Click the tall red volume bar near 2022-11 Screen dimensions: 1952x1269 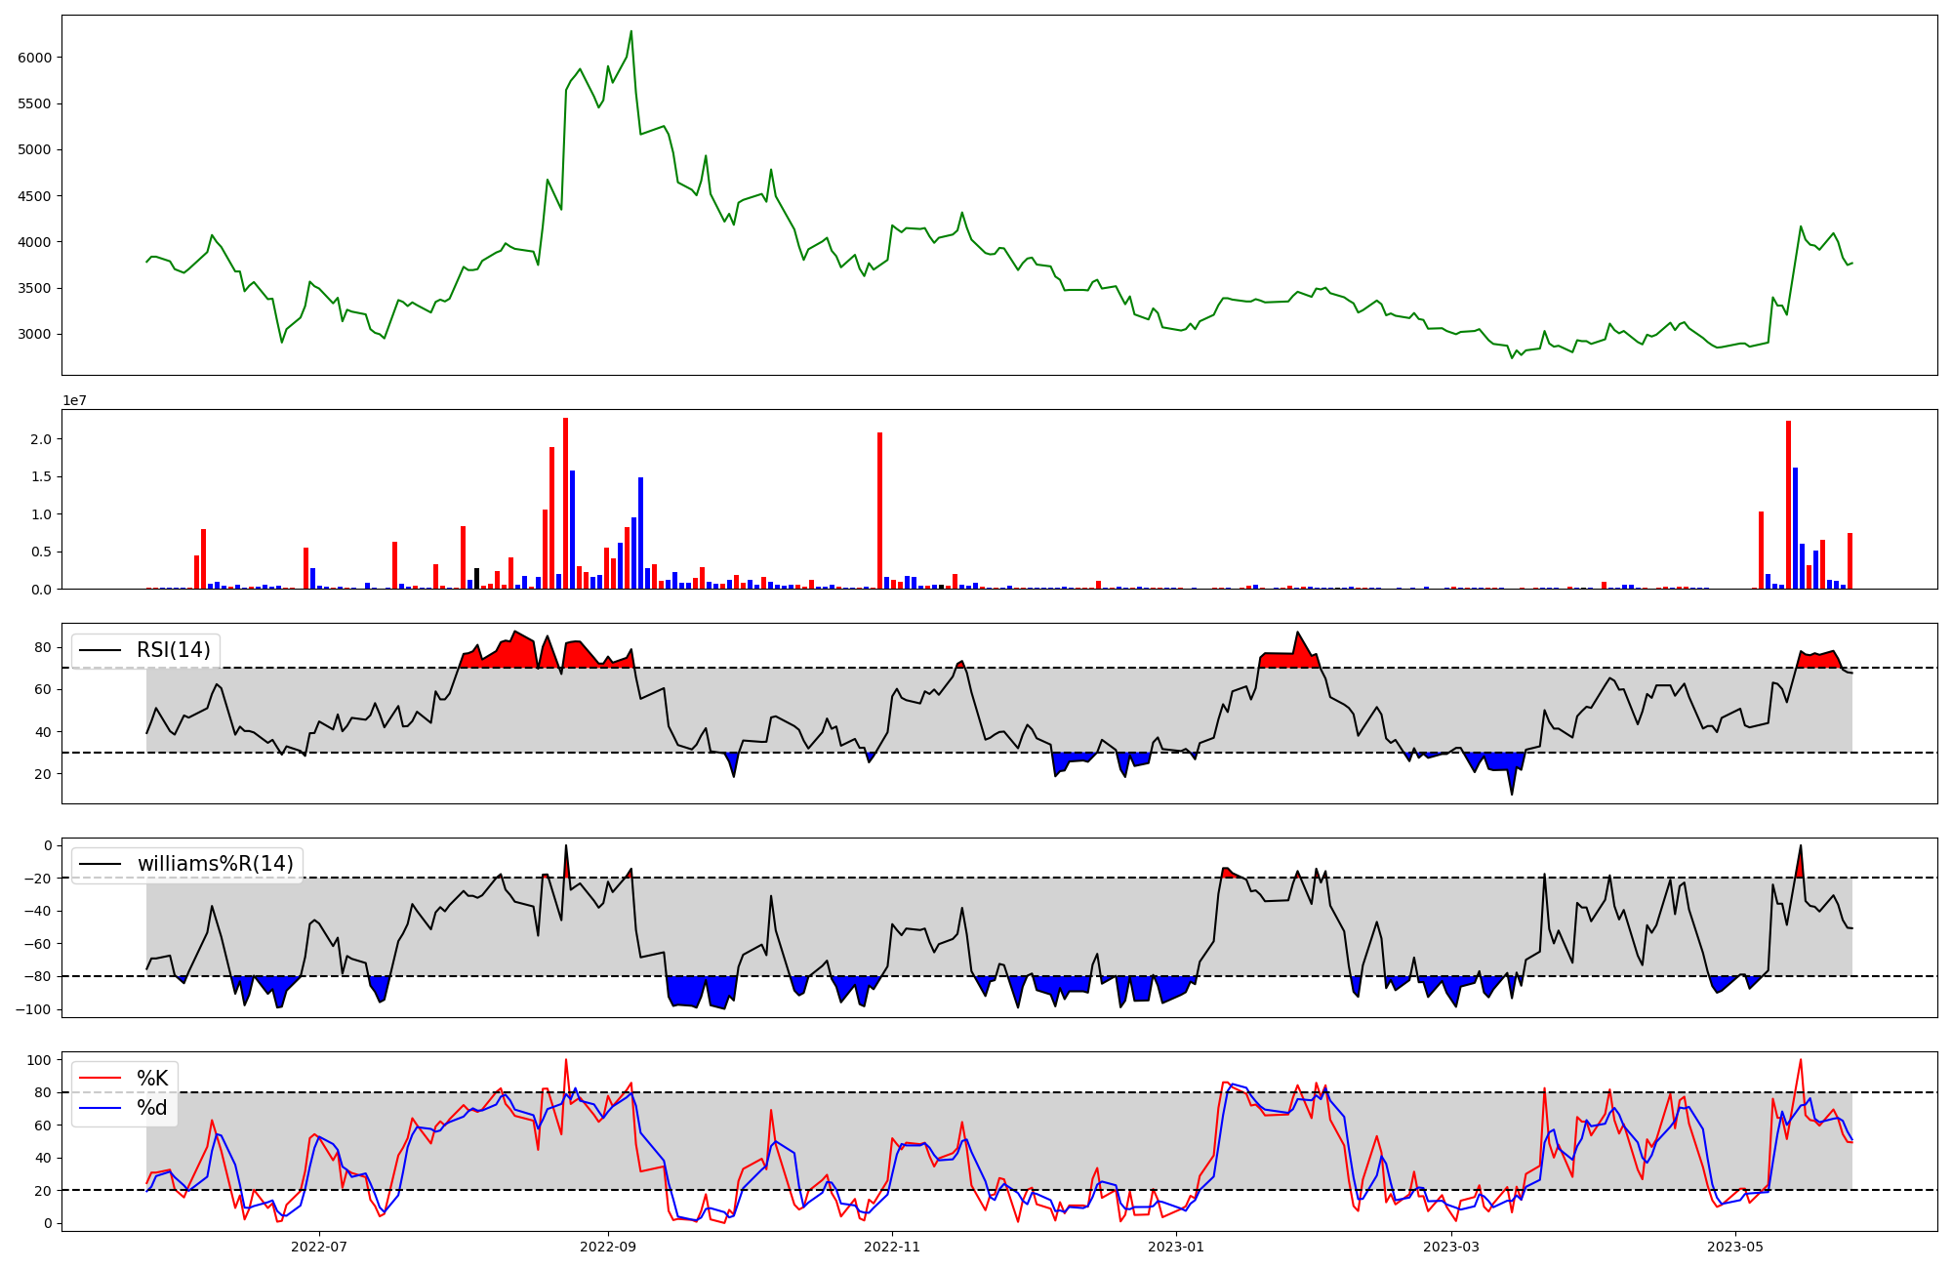pos(879,511)
